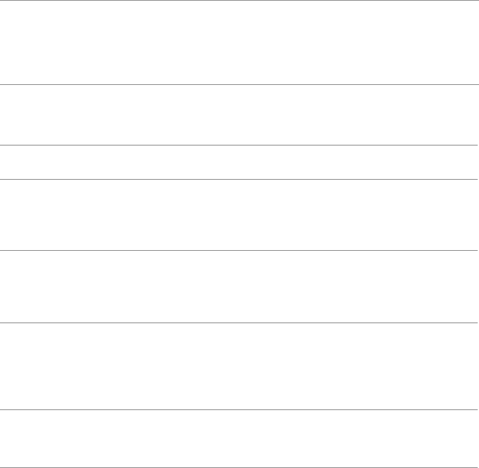Click the divider between fourth and fifth rows
The width and height of the screenshot is (479, 468).
239,250
